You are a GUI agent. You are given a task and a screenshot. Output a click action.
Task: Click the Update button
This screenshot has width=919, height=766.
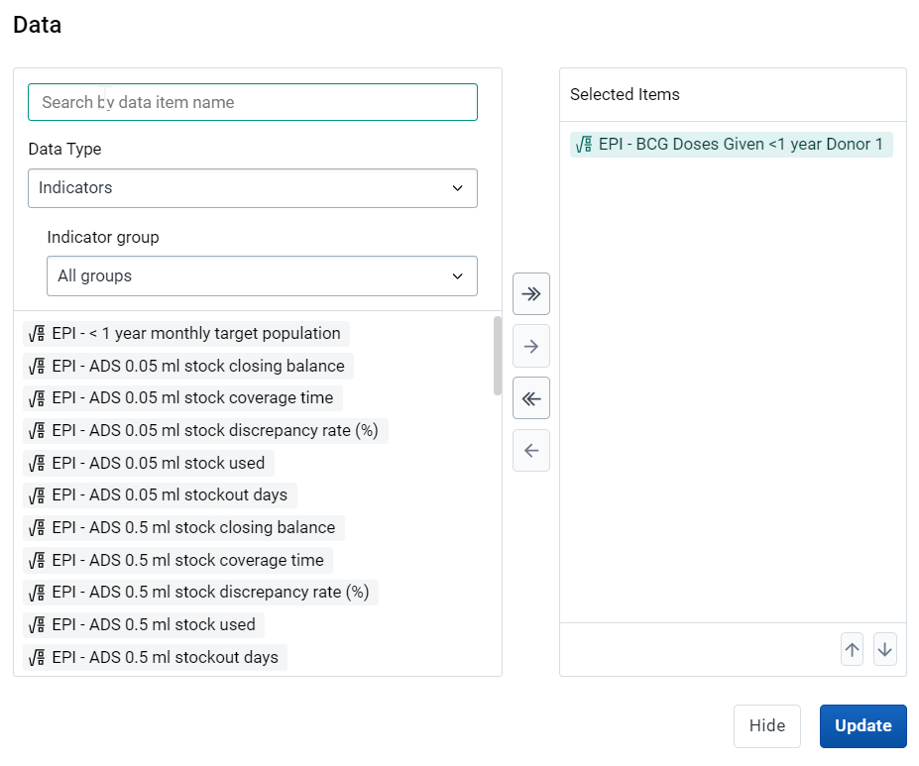tap(862, 725)
